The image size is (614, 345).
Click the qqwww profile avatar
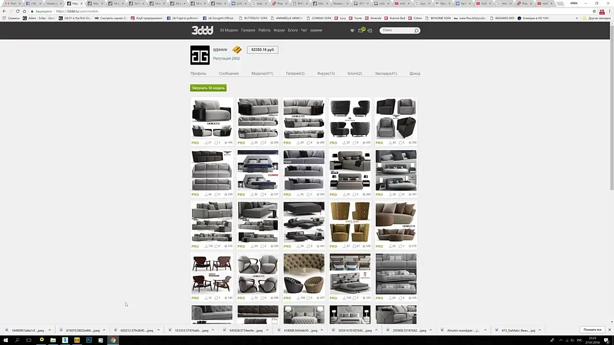click(200, 55)
